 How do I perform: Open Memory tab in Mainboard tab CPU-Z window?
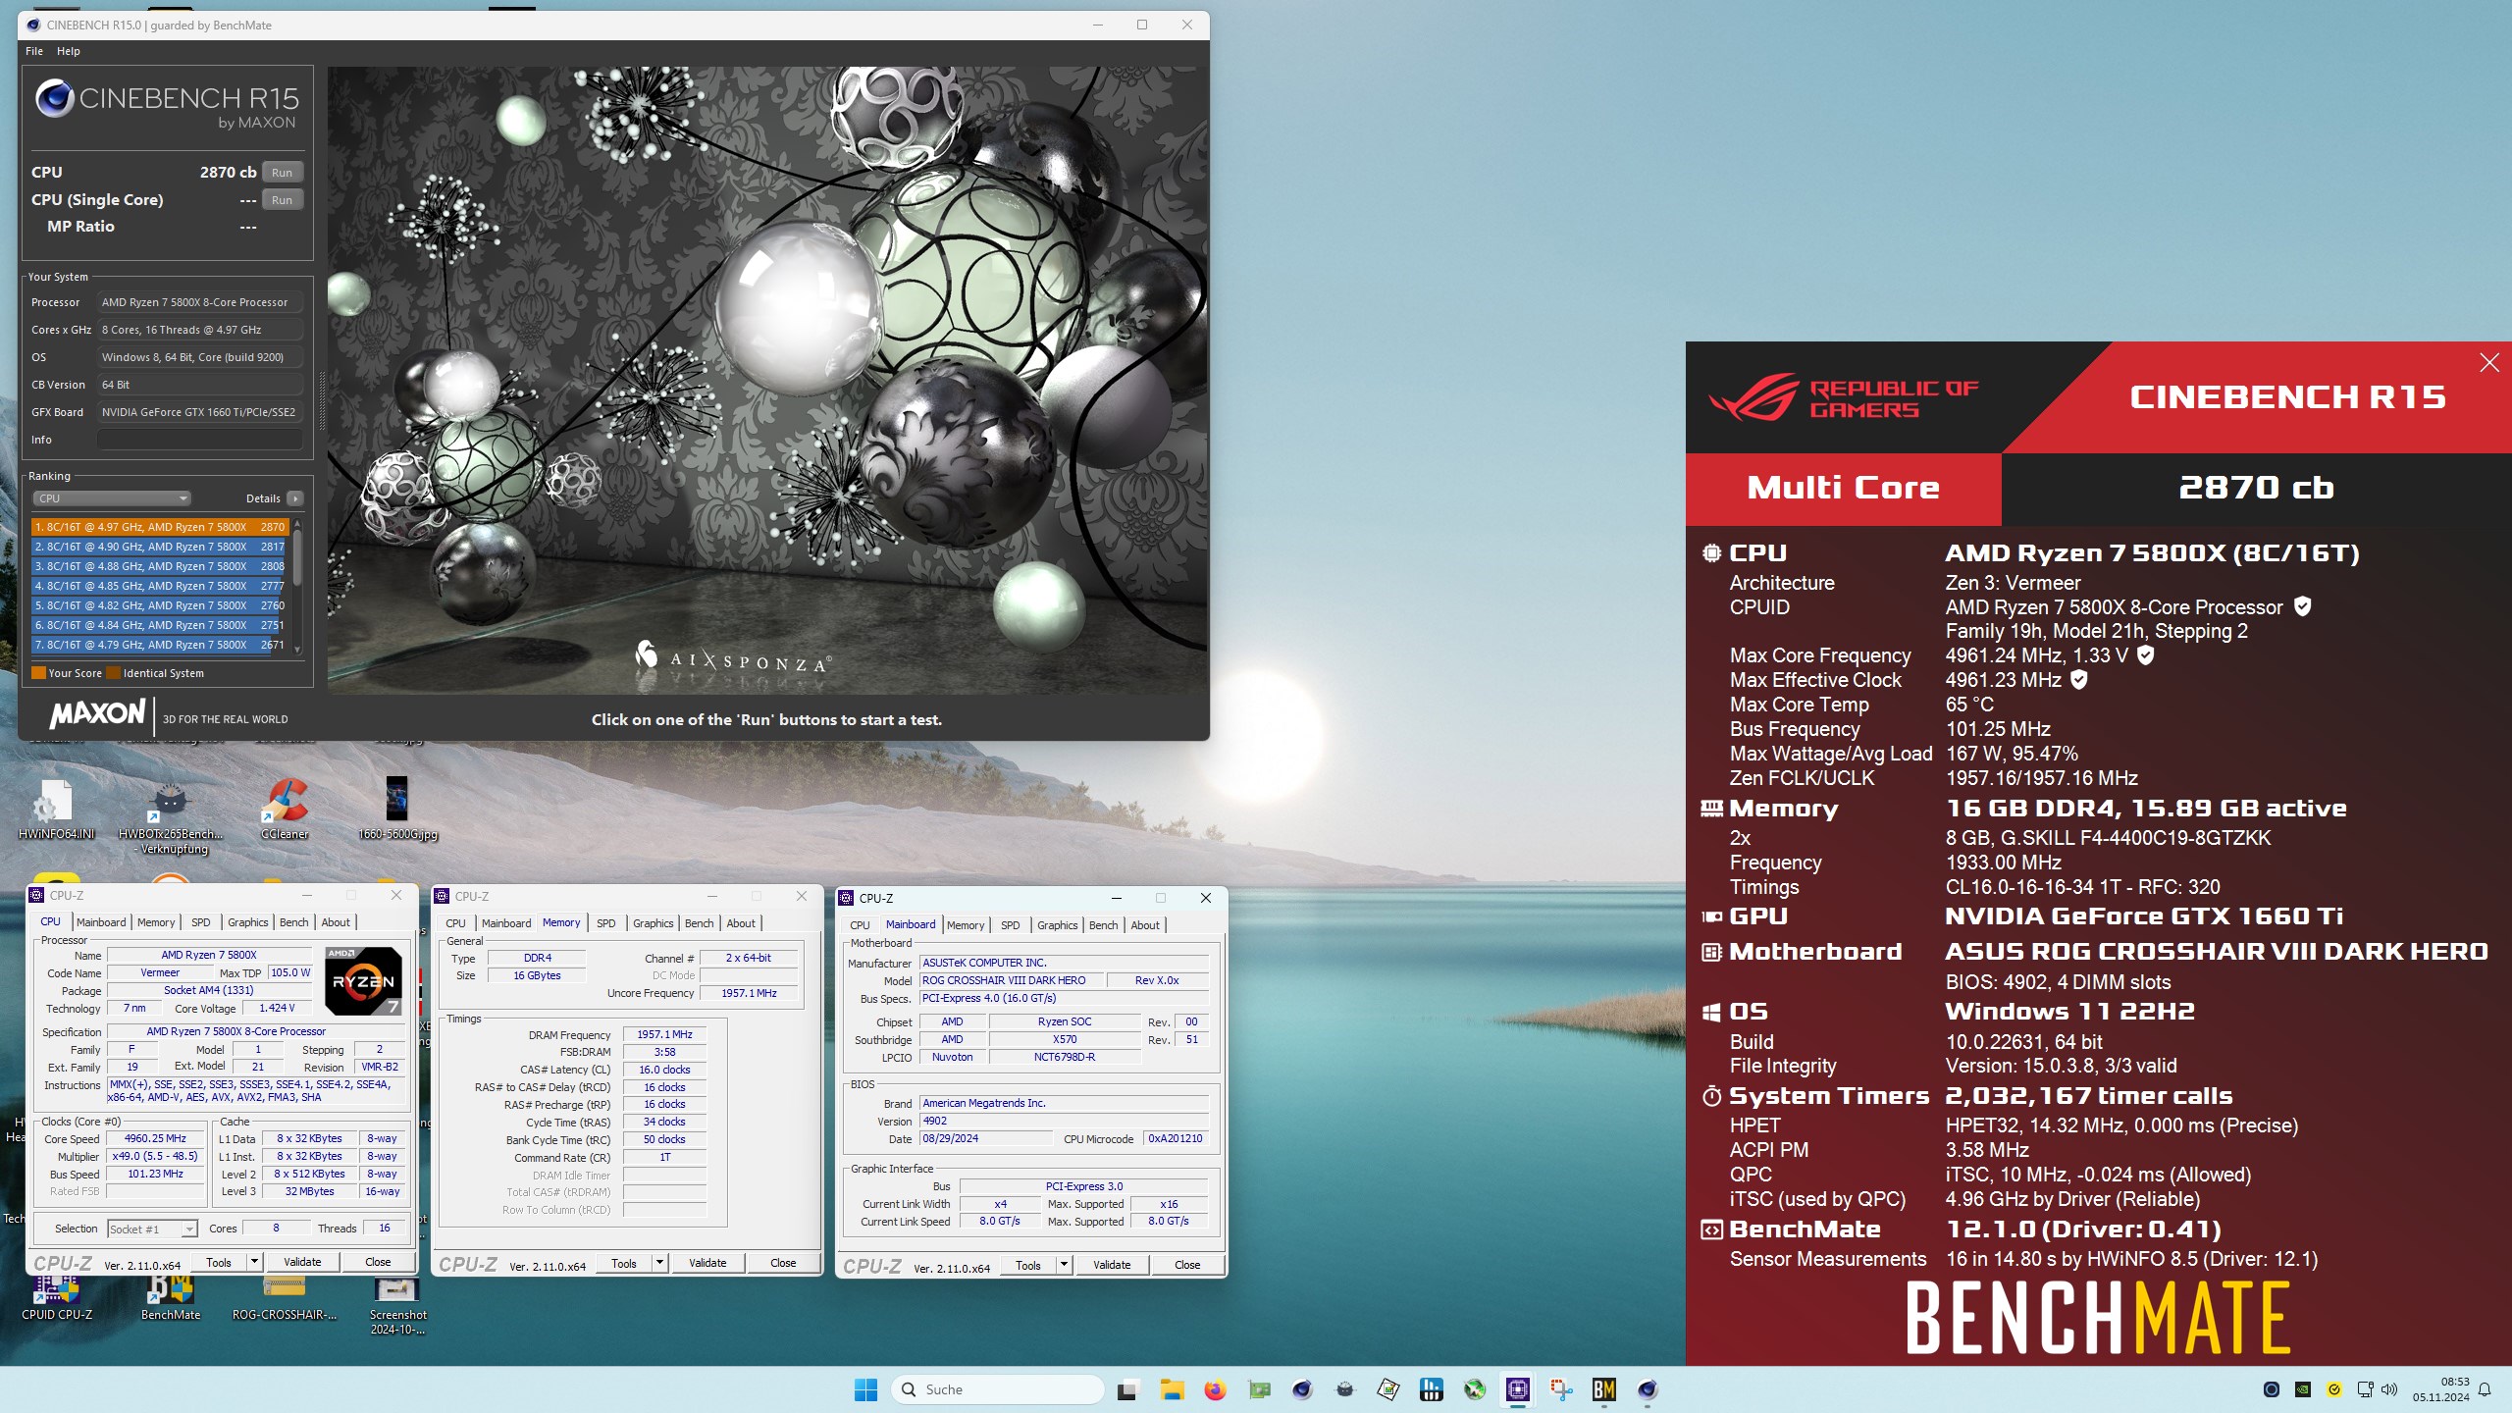tap(966, 925)
